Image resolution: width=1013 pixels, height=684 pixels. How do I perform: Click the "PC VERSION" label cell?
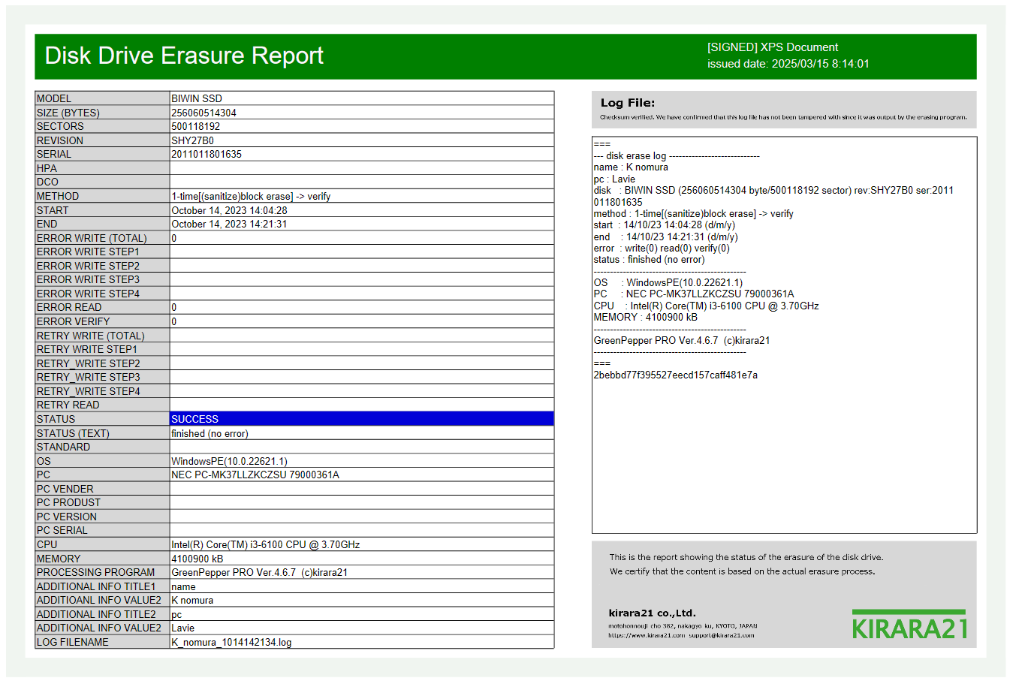102,517
